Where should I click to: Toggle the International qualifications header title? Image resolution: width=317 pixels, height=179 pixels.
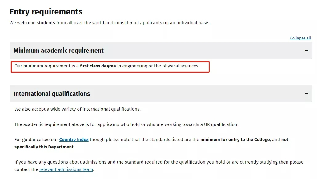click(x=52, y=94)
